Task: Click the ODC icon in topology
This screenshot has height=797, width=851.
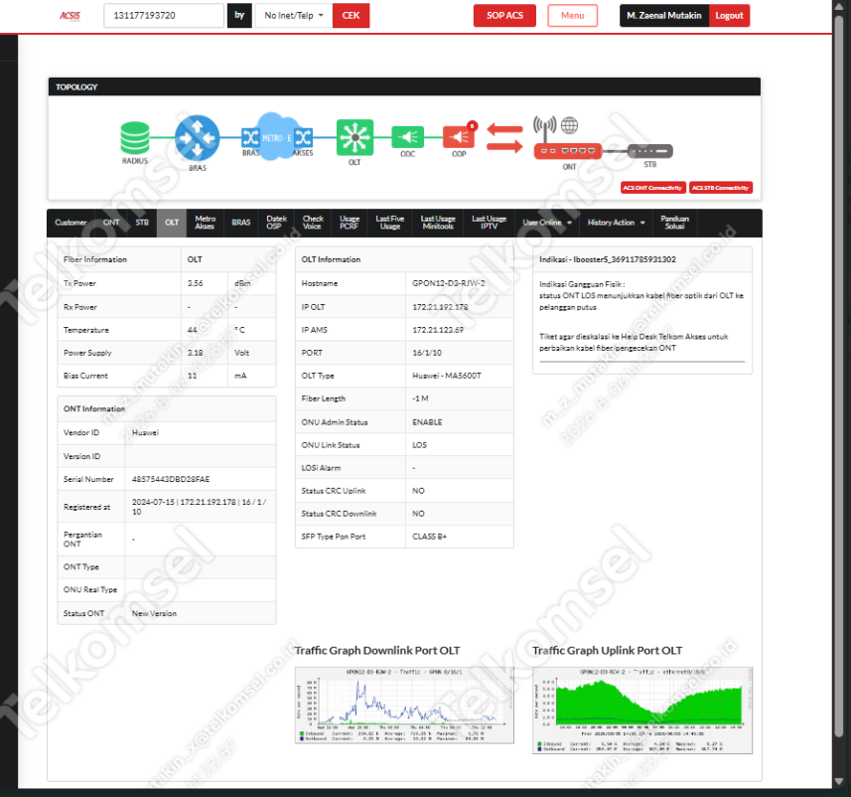Action: tap(407, 137)
